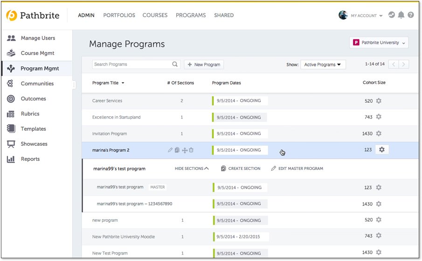
Task: Expand the Pathbrite University selector
Action: (x=379, y=42)
